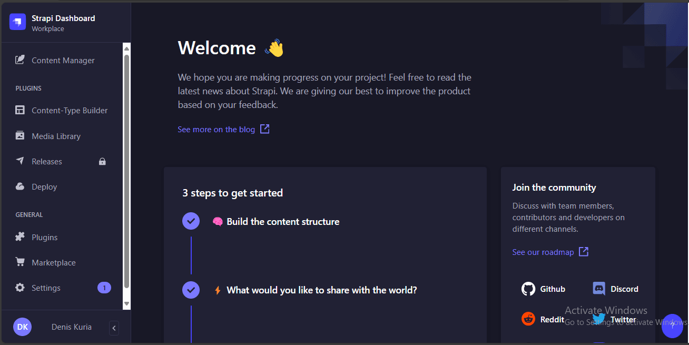Collapse the sidebar navigation chevron
Image resolution: width=689 pixels, height=345 pixels.
point(114,328)
